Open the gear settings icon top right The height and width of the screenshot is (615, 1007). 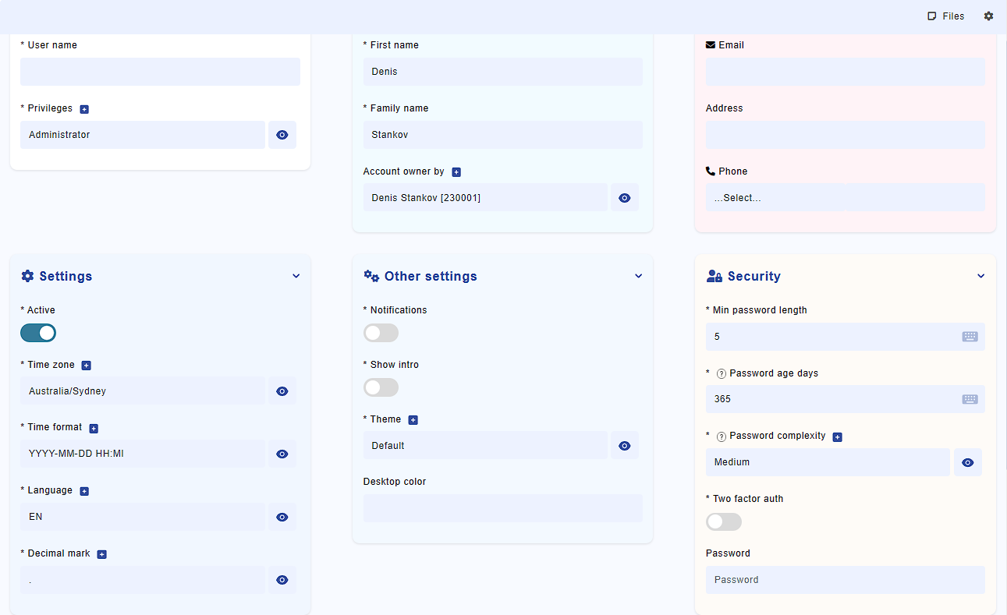coord(988,16)
